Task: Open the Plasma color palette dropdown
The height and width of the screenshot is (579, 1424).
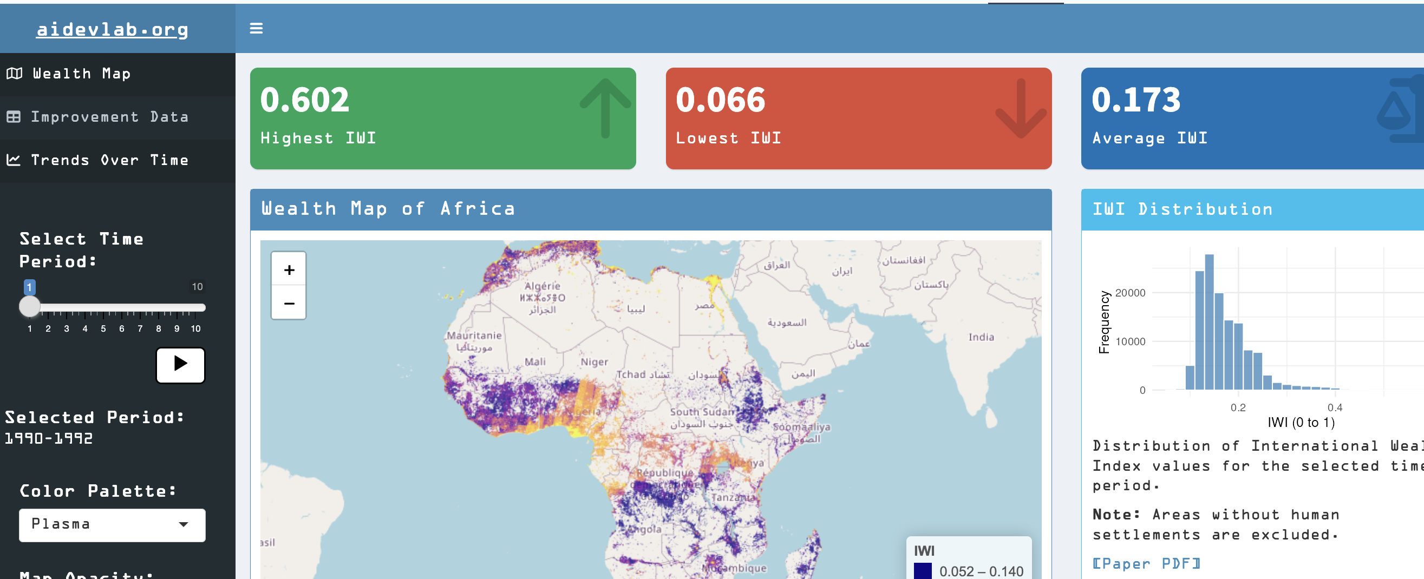Action: pos(112,524)
